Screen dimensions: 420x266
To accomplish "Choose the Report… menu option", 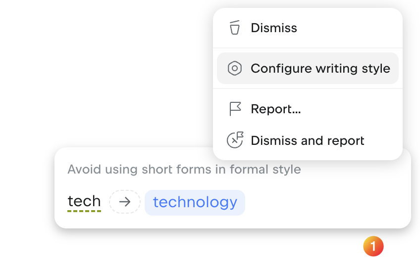I will 276,109.
